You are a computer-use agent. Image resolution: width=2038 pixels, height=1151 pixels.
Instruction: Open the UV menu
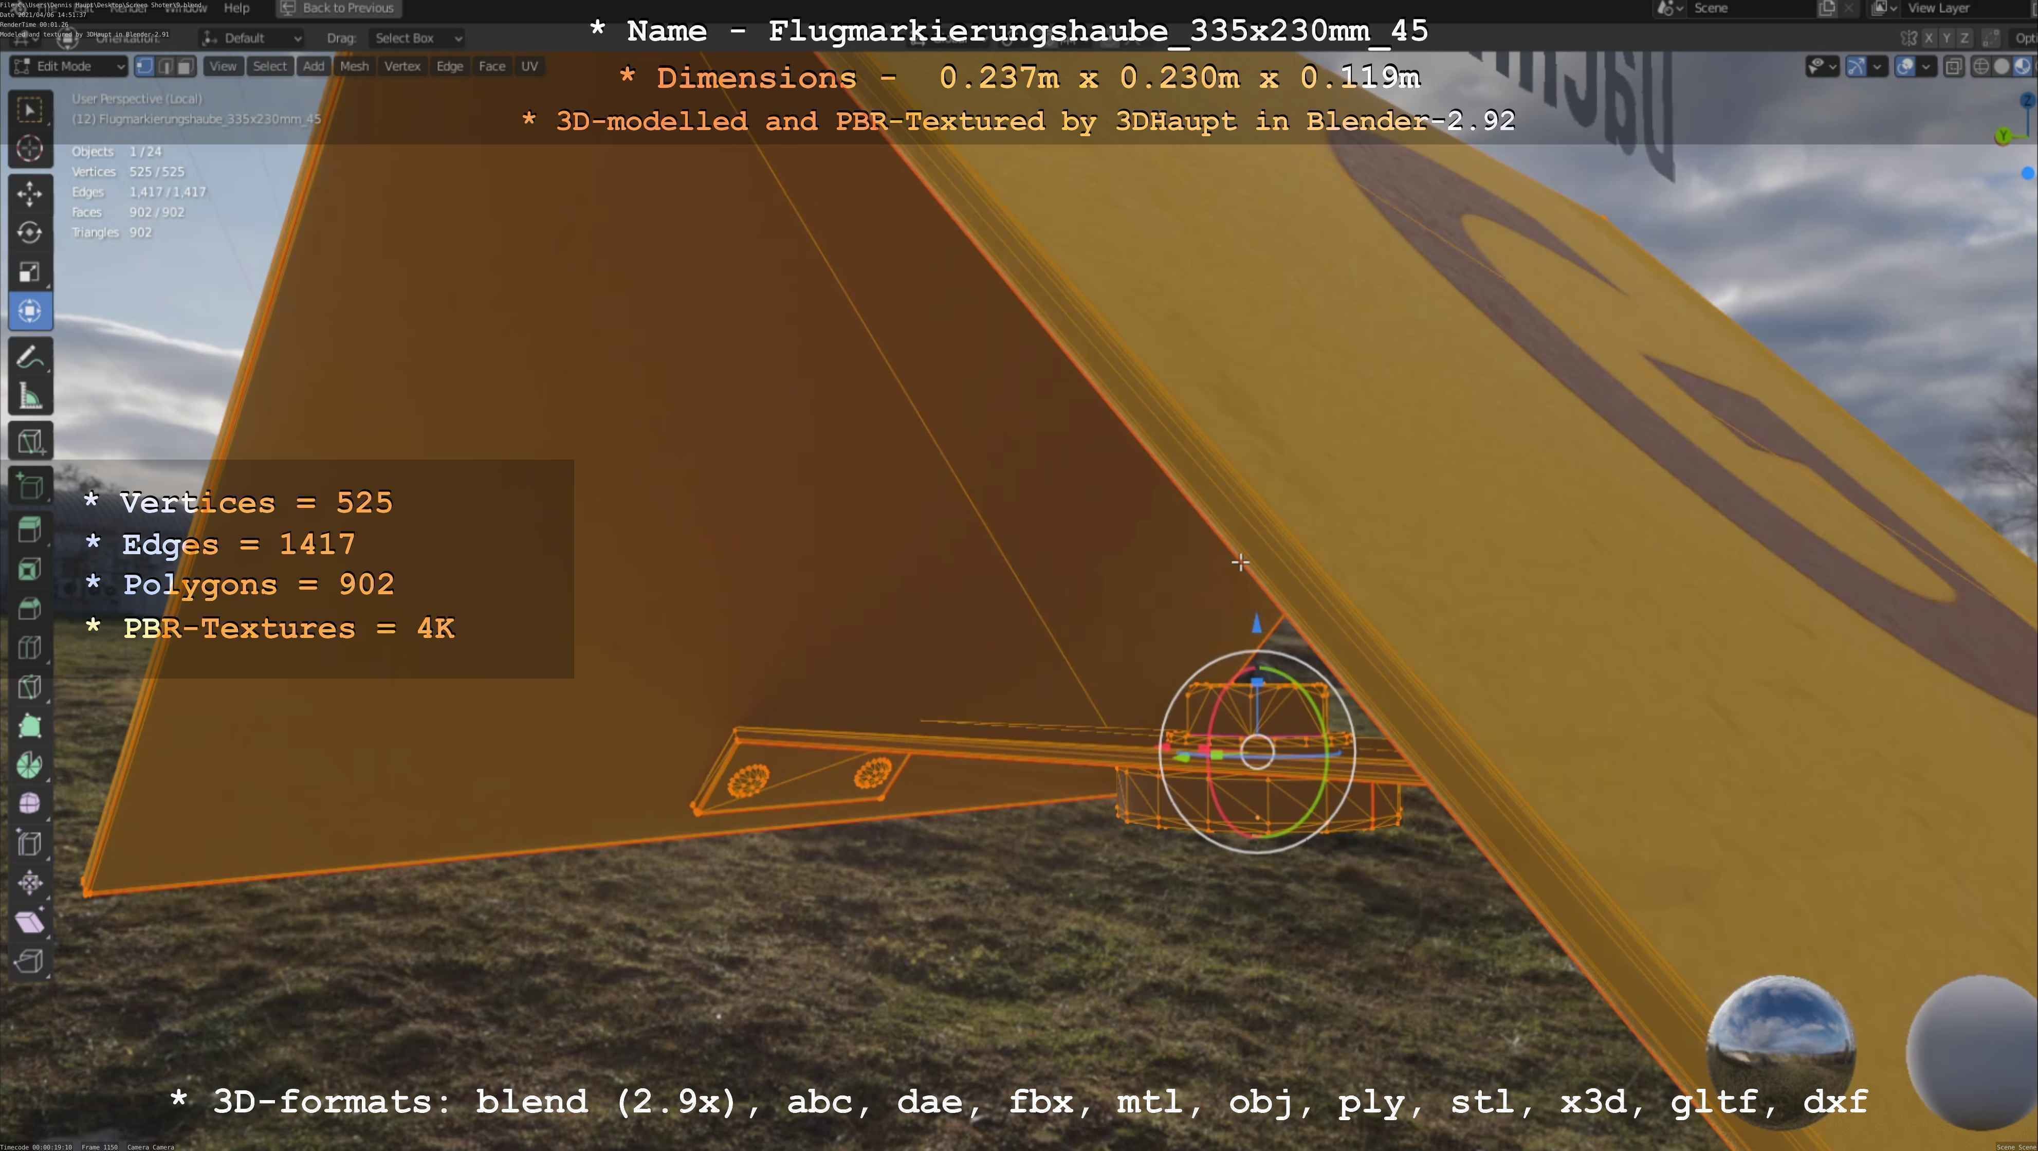pos(529,66)
